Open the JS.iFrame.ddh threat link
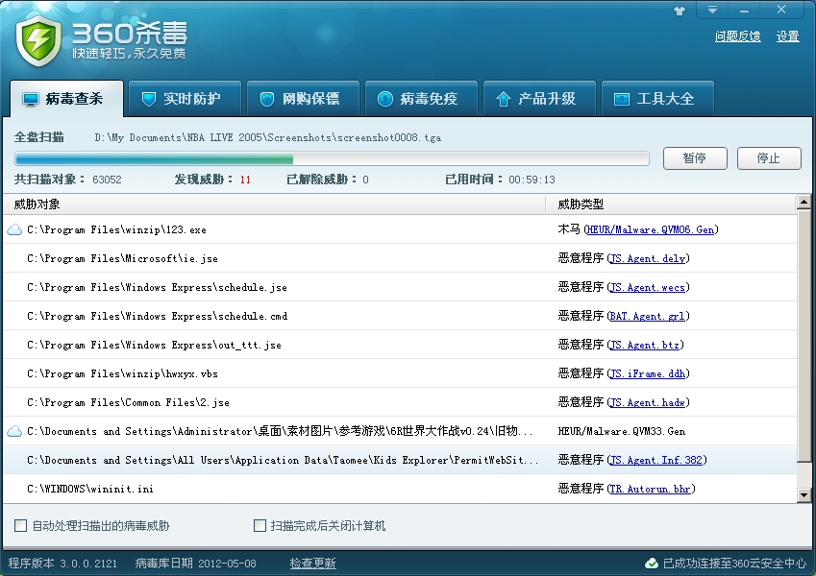Viewport: 816px width, 576px height. click(x=648, y=373)
